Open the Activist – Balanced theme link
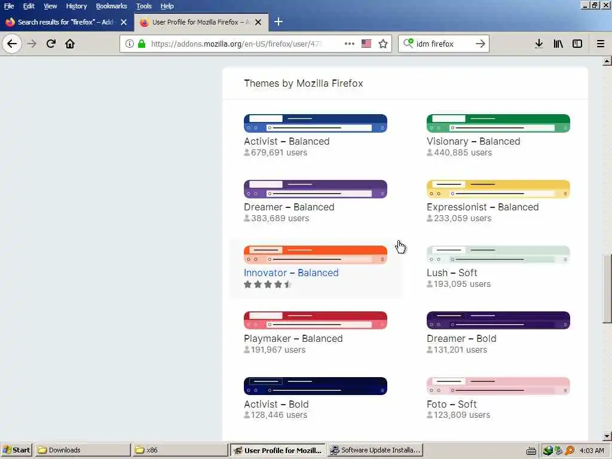Image resolution: width=612 pixels, height=459 pixels. (286, 141)
